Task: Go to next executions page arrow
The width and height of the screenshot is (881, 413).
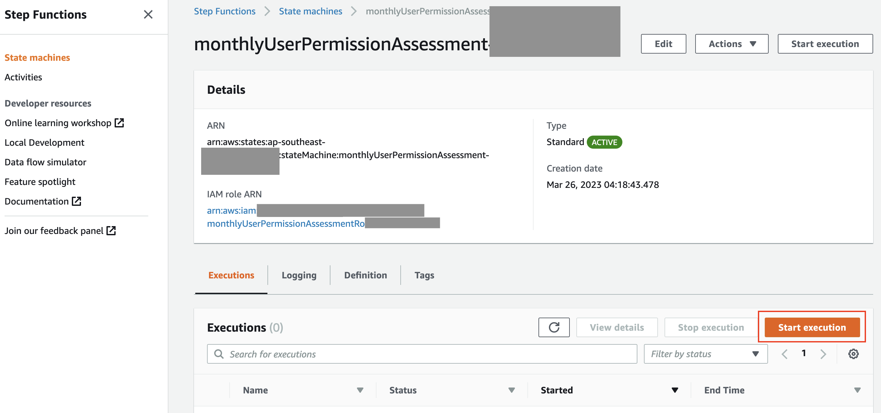Action: click(823, 354)
